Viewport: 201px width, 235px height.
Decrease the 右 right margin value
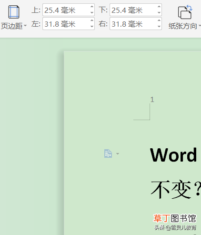tap(159, 27)
